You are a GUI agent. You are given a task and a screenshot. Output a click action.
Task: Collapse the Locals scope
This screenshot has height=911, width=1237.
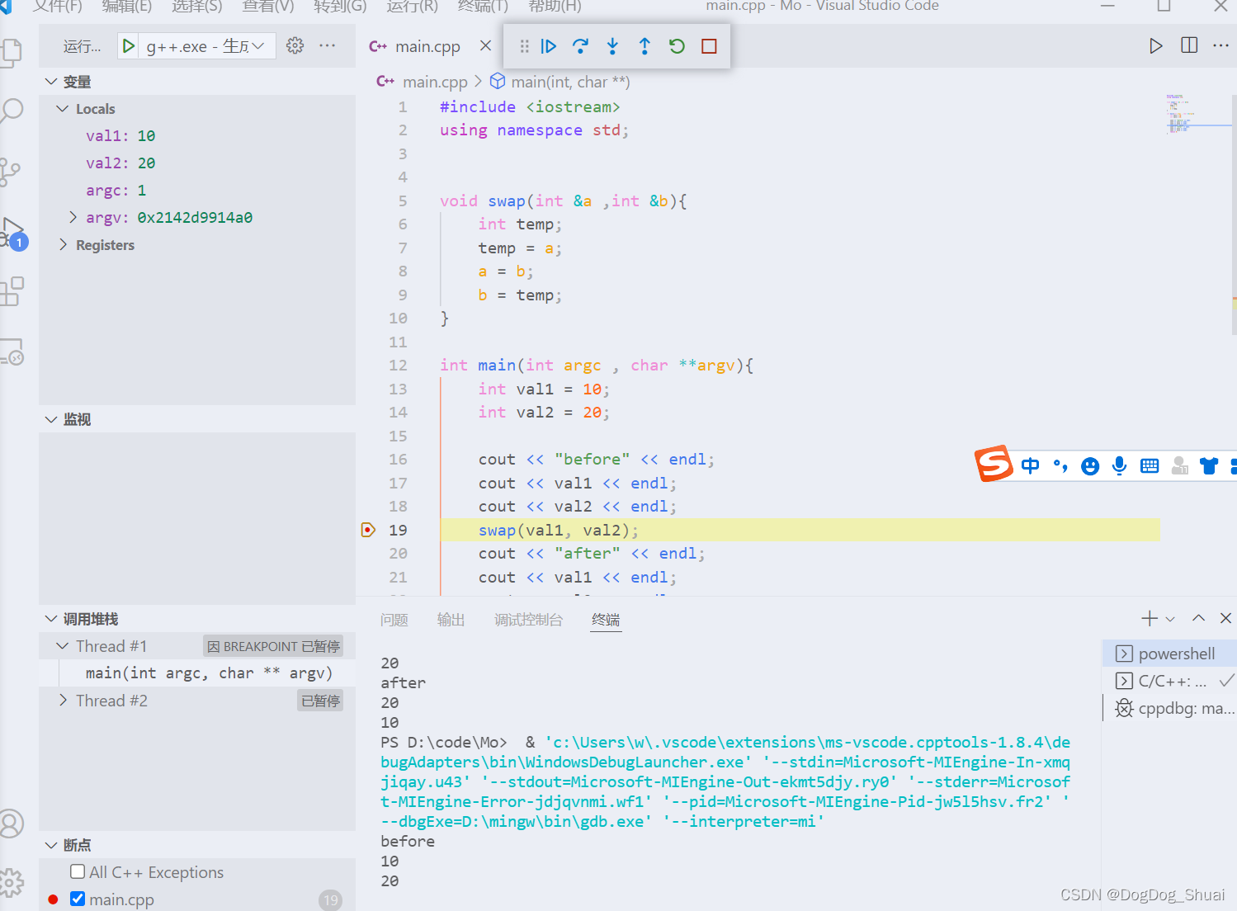tap(62, 109)
